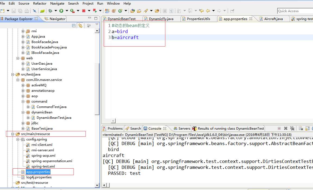The width and height of the screenshot is (313, 190).
Task: Toggle block selection mode icon
Action: point(165,11)
